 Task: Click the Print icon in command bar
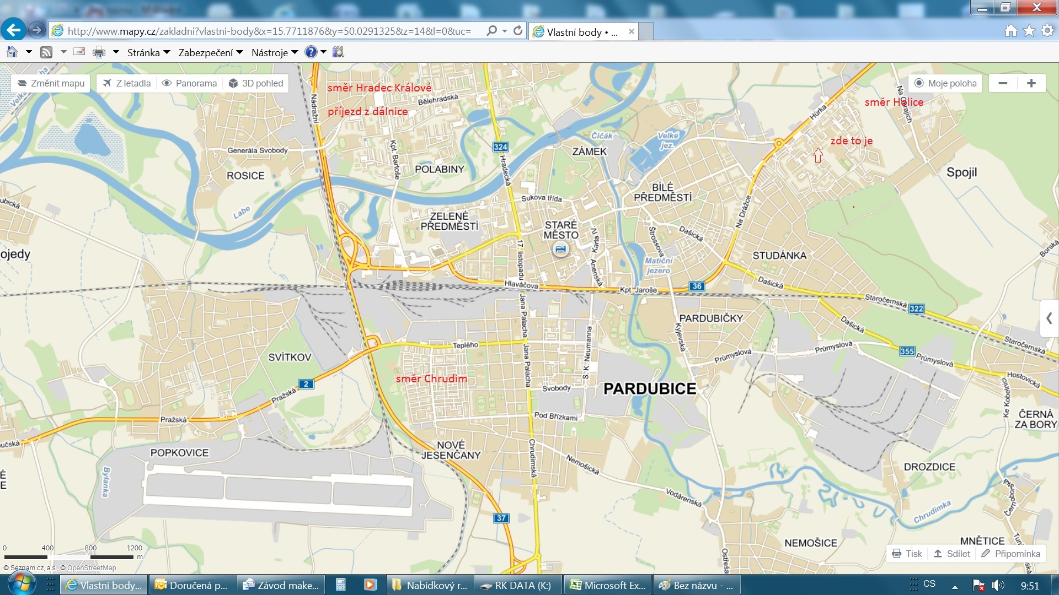[x=99, y=52]
